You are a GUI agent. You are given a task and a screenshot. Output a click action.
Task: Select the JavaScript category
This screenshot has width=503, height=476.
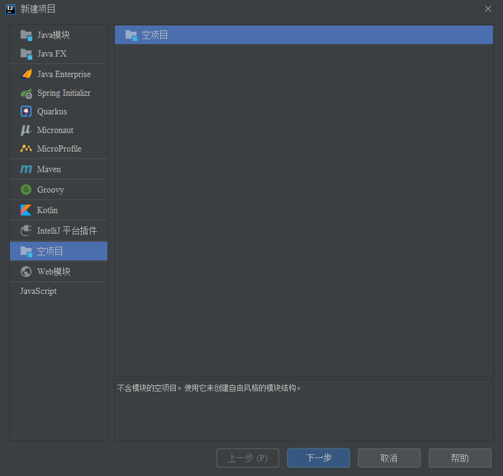pyautogui.click(x=38, y=291)
